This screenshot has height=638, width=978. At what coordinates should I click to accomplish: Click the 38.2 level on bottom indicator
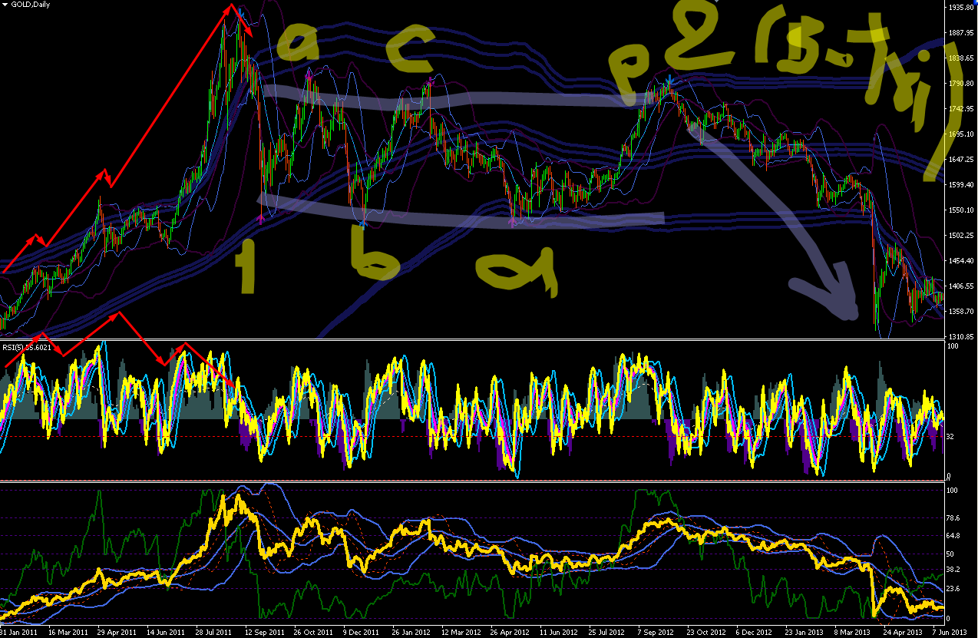click(954, 570)
